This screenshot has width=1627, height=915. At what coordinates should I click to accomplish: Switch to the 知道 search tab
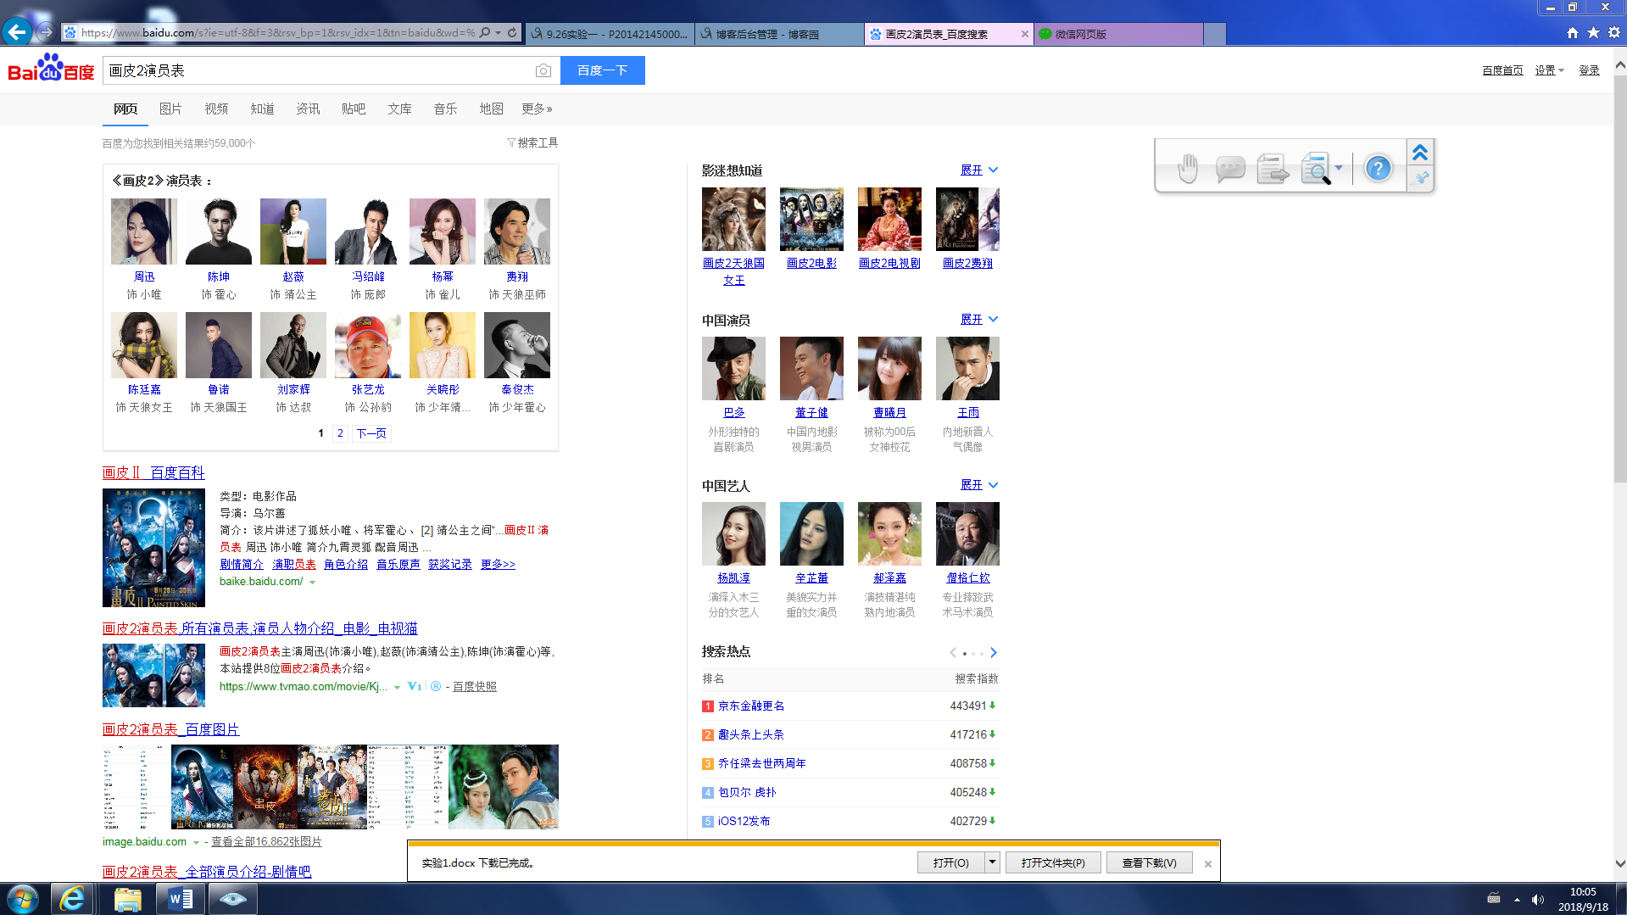[262, 109]
